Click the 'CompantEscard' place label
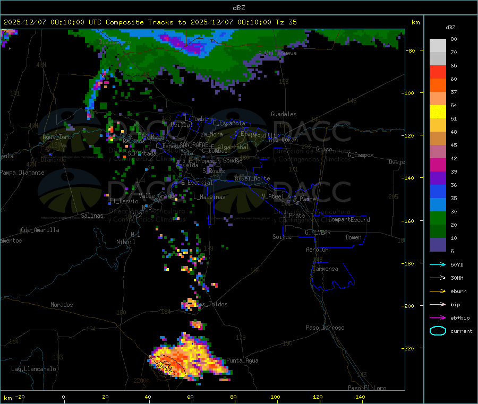Image resolution: width=478 pixels, height=404 pixels. pos(349,219)
